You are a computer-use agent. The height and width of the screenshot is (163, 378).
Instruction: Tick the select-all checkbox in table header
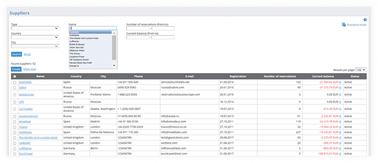coord(15,76)
